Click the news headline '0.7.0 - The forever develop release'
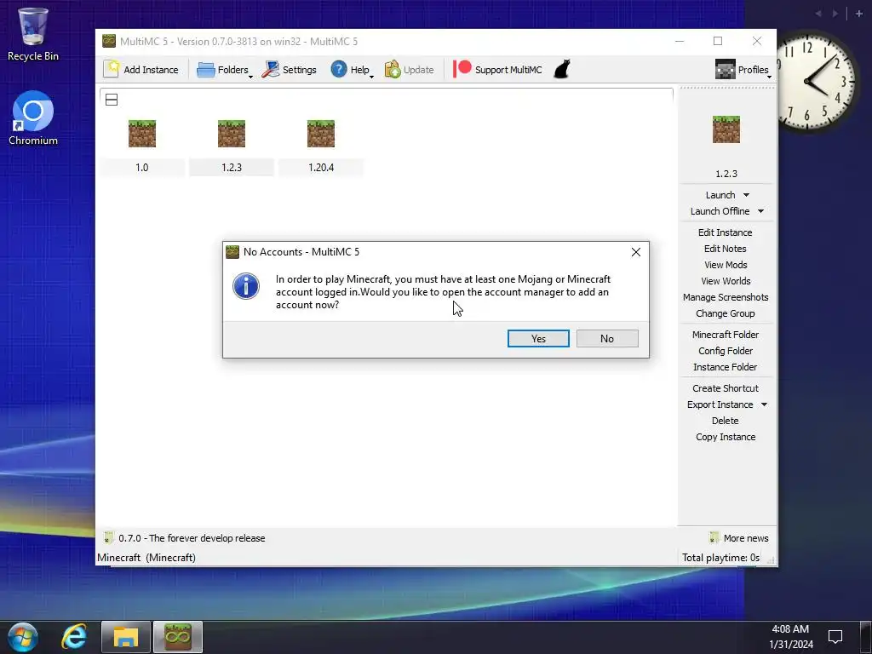 192,538
